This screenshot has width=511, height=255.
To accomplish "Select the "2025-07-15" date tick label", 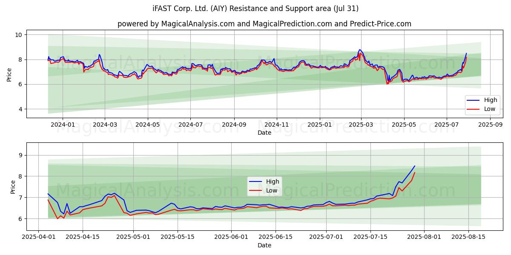I will 370,238.
